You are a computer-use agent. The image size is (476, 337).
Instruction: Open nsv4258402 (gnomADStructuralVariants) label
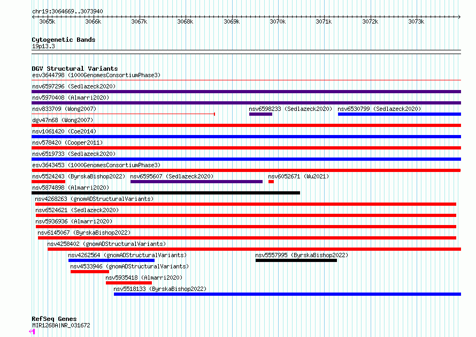point(106,244)
